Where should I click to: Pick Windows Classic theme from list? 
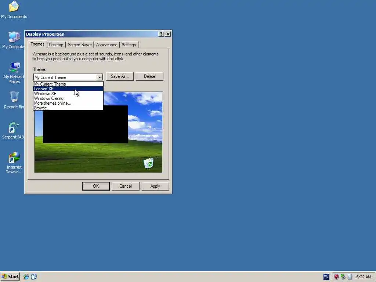click(x=68, y=98)
